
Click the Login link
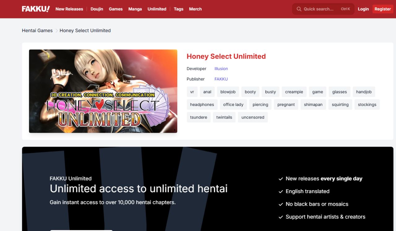click(x=363, y=9)
